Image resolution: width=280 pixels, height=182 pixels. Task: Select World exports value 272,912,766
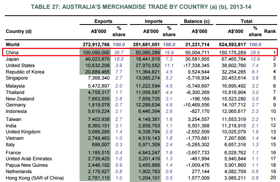pos(96,45)
